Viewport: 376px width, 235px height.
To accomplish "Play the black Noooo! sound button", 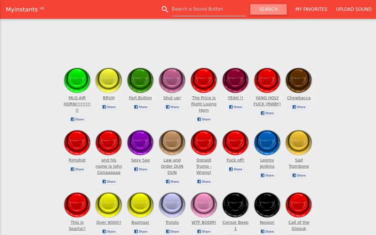I will pyautogui.click(x=267, y=205).
